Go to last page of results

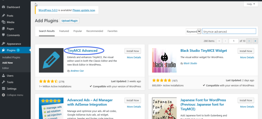[x=255, y=41]
